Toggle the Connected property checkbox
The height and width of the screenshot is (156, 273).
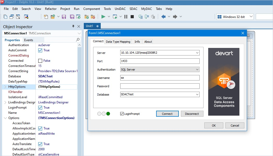[x=40, y=61]
